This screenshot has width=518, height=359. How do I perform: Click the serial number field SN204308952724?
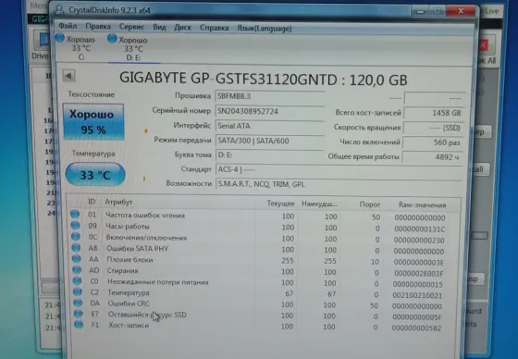(x=269, y=111)
